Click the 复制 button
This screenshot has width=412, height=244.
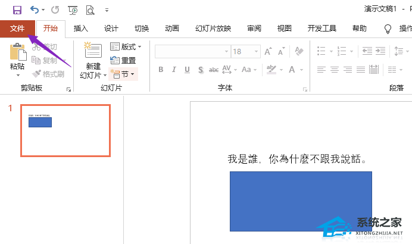45,61
